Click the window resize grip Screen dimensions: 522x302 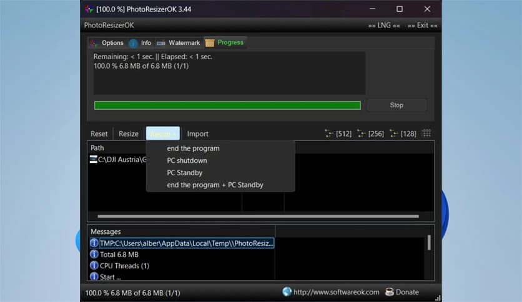[x=438, y=298]
